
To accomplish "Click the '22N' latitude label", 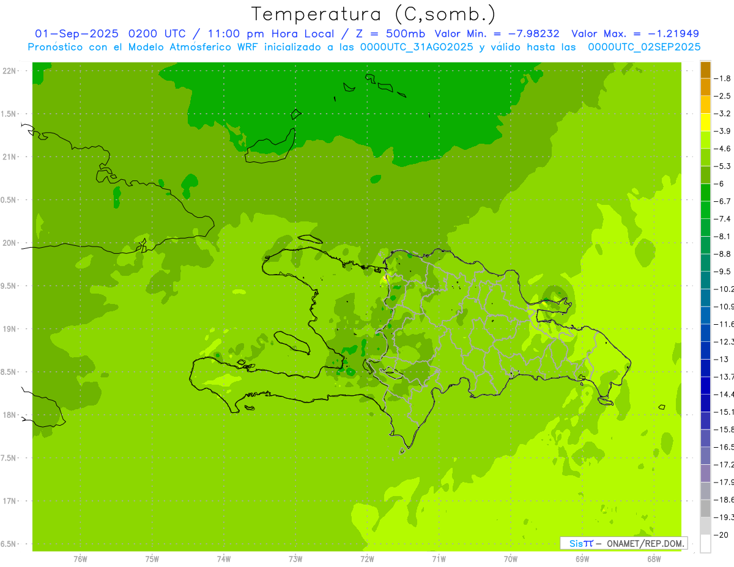I will 9,71.
